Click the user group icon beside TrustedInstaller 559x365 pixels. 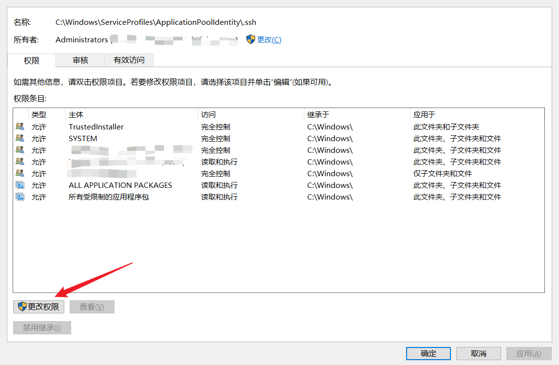[x=20, y=127]
